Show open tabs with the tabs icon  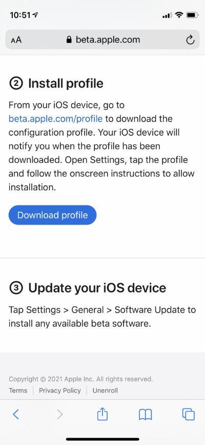pos(189,414)
